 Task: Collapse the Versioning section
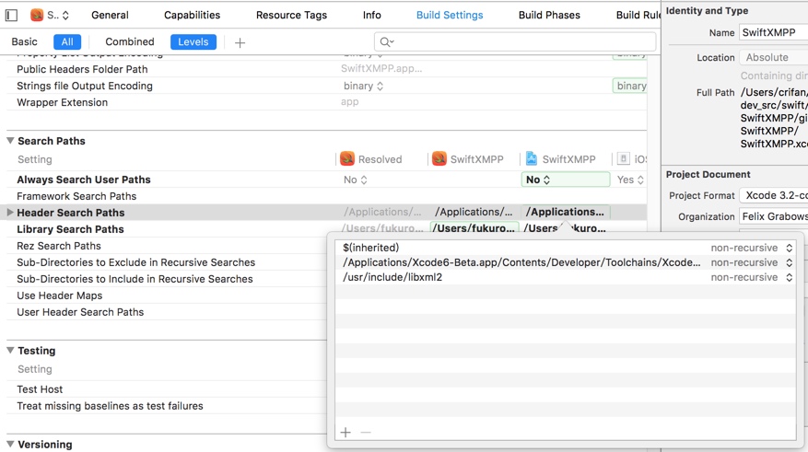point(10,444)
